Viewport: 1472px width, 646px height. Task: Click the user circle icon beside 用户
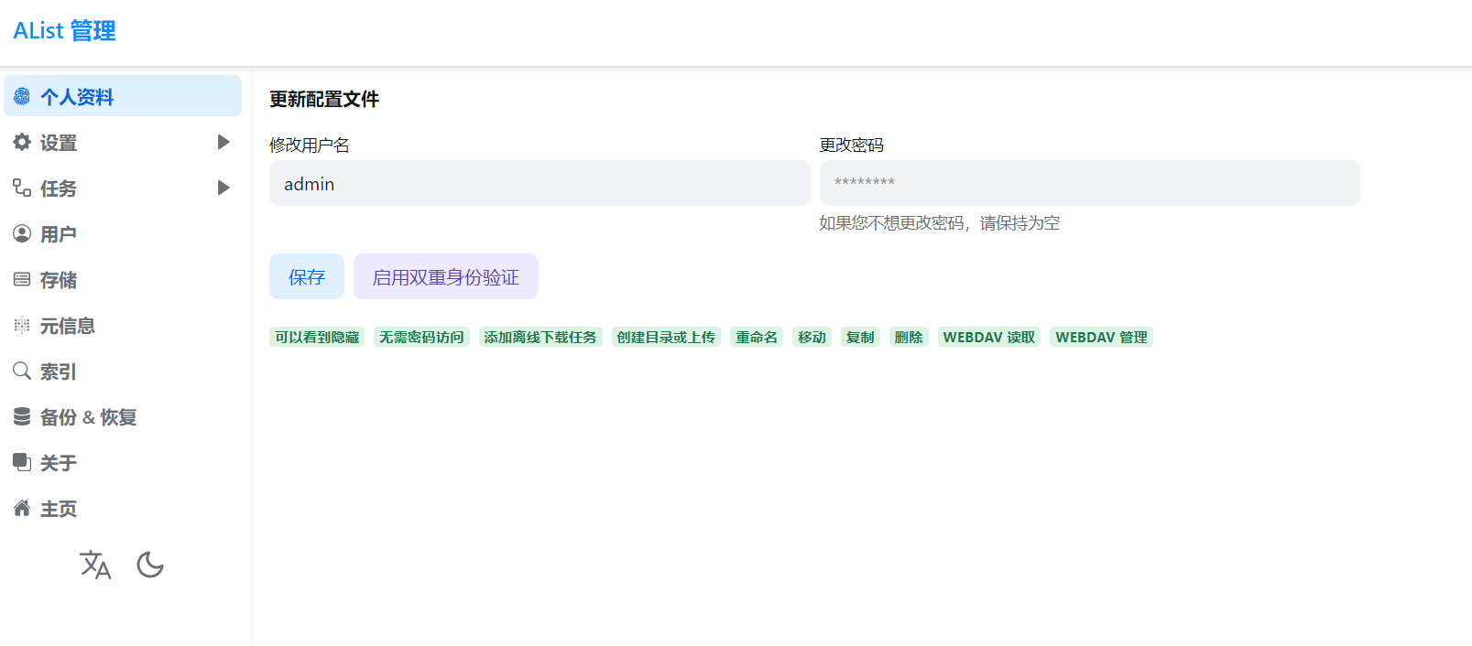click(x=22, y=233)
